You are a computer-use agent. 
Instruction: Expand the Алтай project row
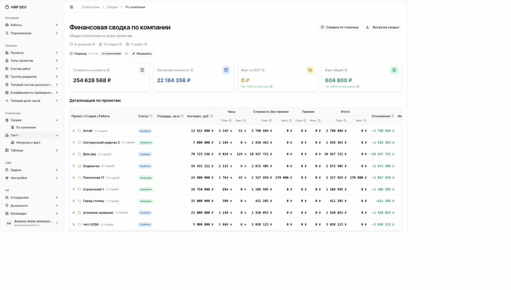click(x=73, y=131)
